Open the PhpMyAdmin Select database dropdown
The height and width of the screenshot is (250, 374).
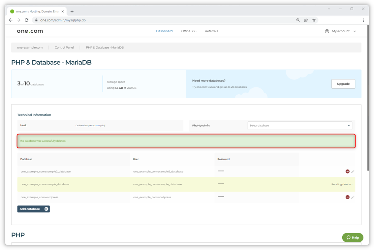point(299,126)
